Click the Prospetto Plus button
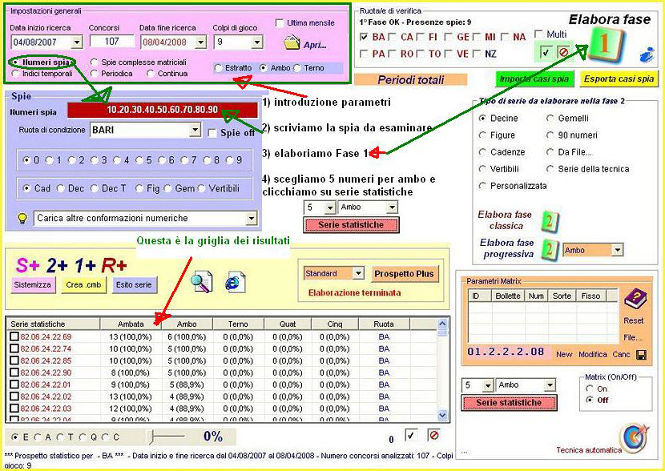The height and width of the screenshot is (471, 665). click(404, 274)
